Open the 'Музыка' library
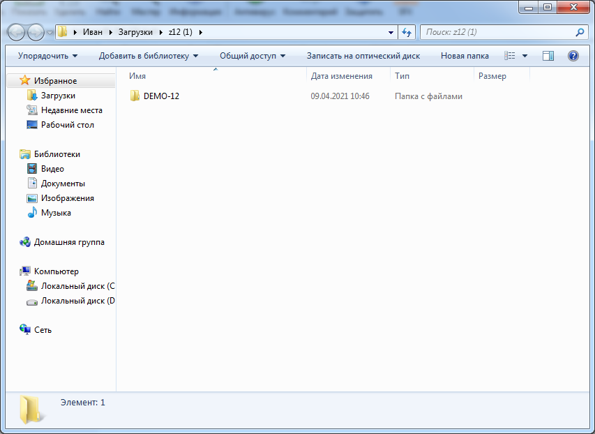The image size is (595, 434). [56, 213]
